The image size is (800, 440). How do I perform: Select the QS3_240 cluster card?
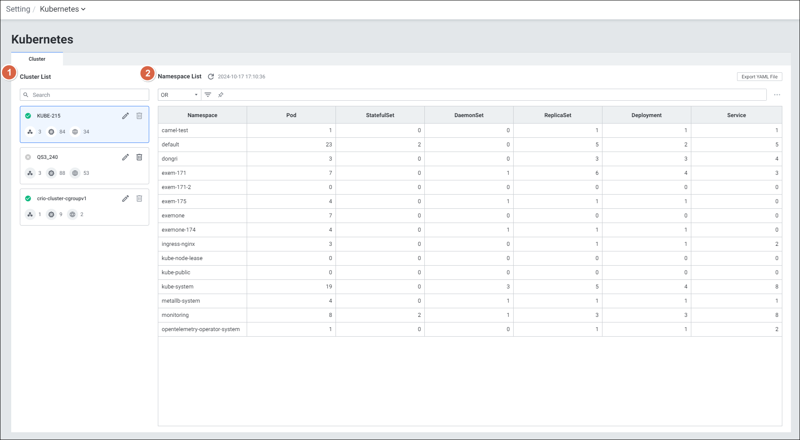pyautogui.click(x=73, y=166)
